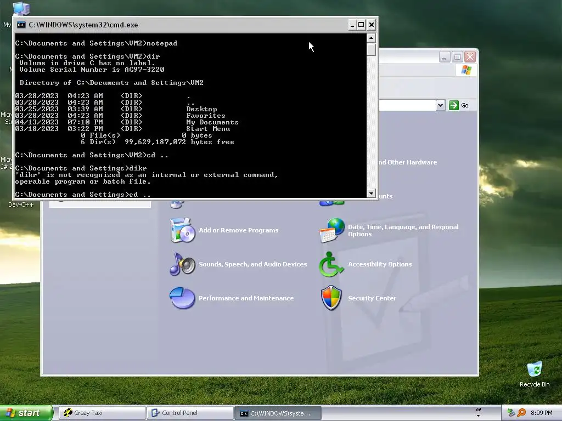Open Sounds, Speech, and Audio Devices icon
Screen dimensions: 562x421
click(x=182, y=264)
